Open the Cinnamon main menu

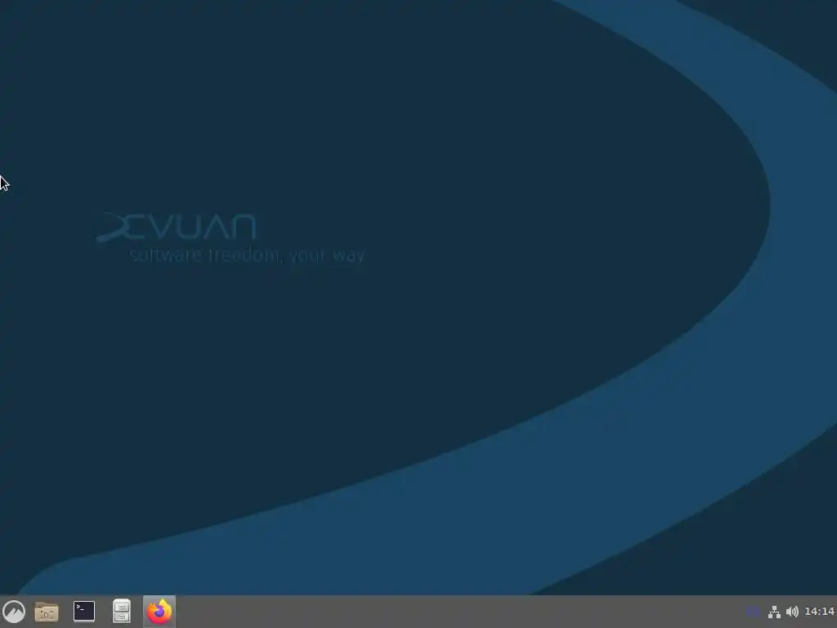(14, 612)
